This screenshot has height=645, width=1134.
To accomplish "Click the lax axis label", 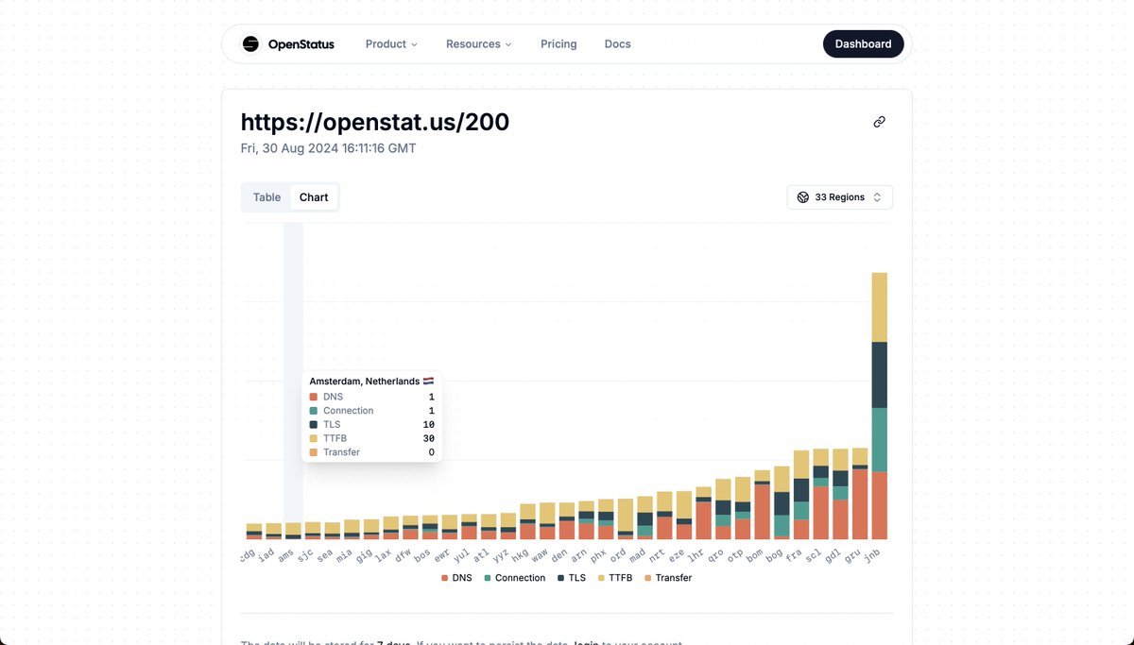I will click(x=385, y=554).
